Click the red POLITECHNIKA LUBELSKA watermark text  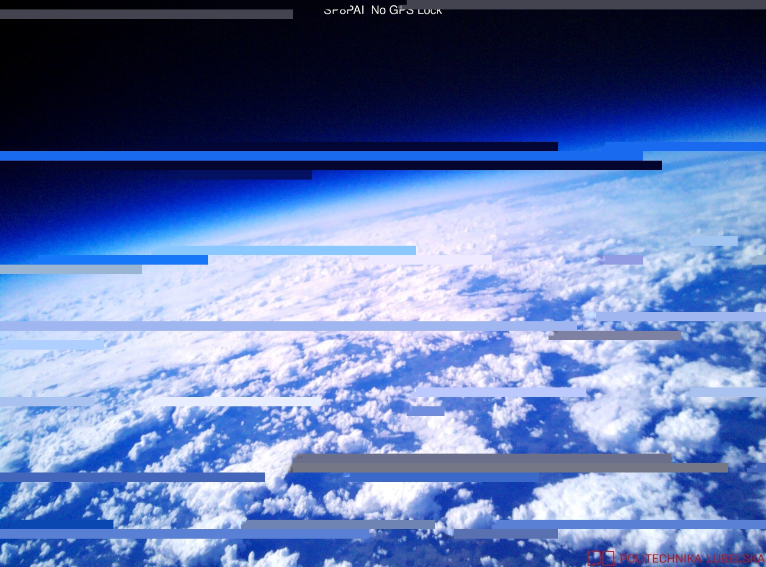click(692, 559)
